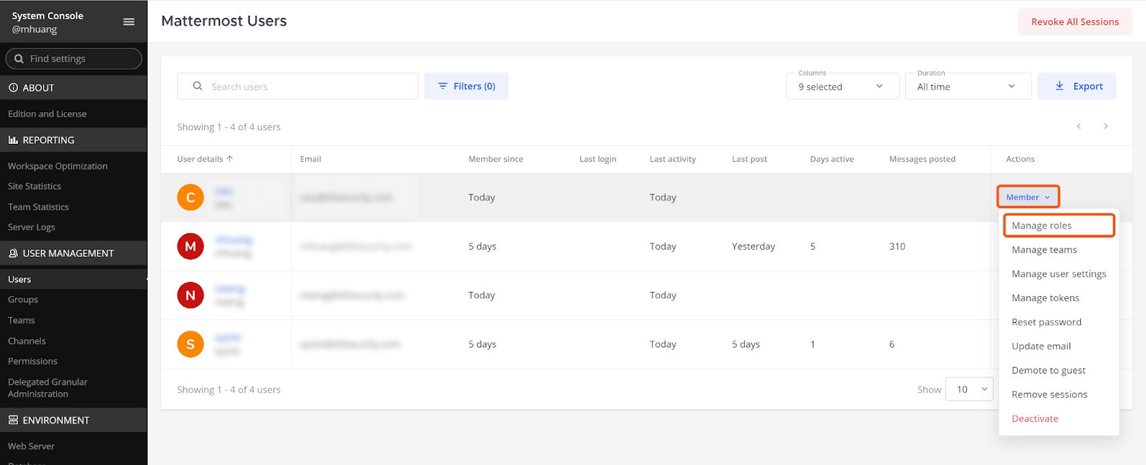This screenshot has height=465, width=1146.
Task: Sort by User details column arrow
Action: pos(230,159)
